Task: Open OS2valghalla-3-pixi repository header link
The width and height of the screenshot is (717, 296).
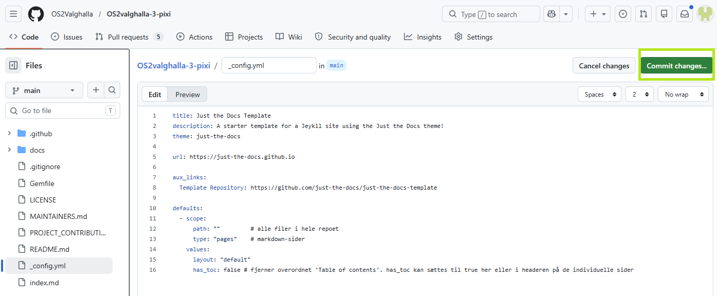Action: pyautogui.click(x=139, y=14)
